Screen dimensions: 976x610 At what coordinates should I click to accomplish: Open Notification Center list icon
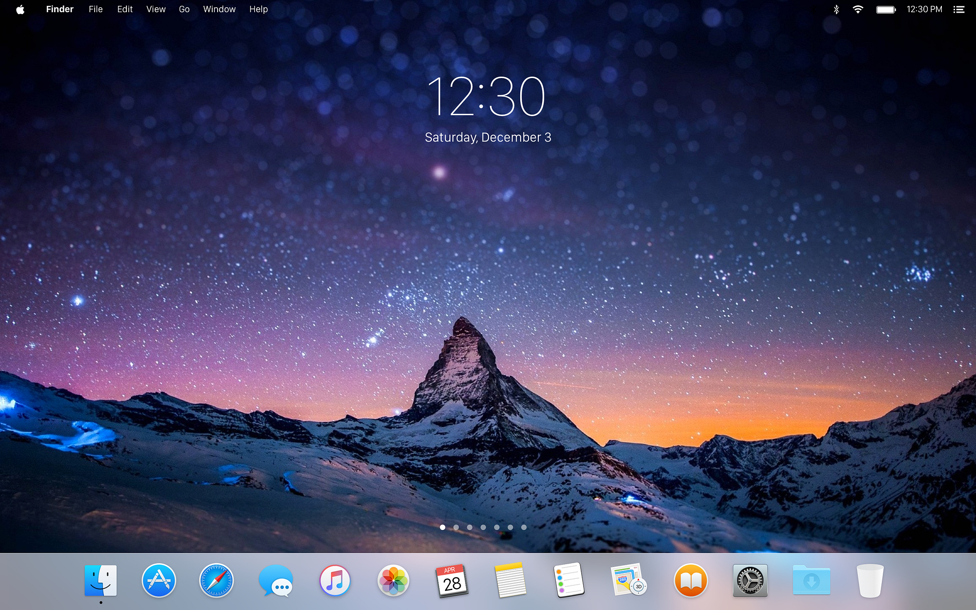pos(958,9)
